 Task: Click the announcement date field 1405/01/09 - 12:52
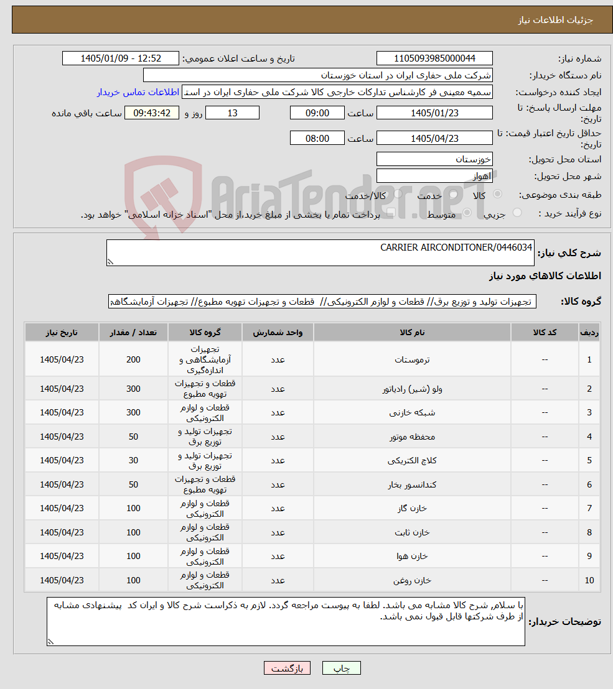coord(121,58)
